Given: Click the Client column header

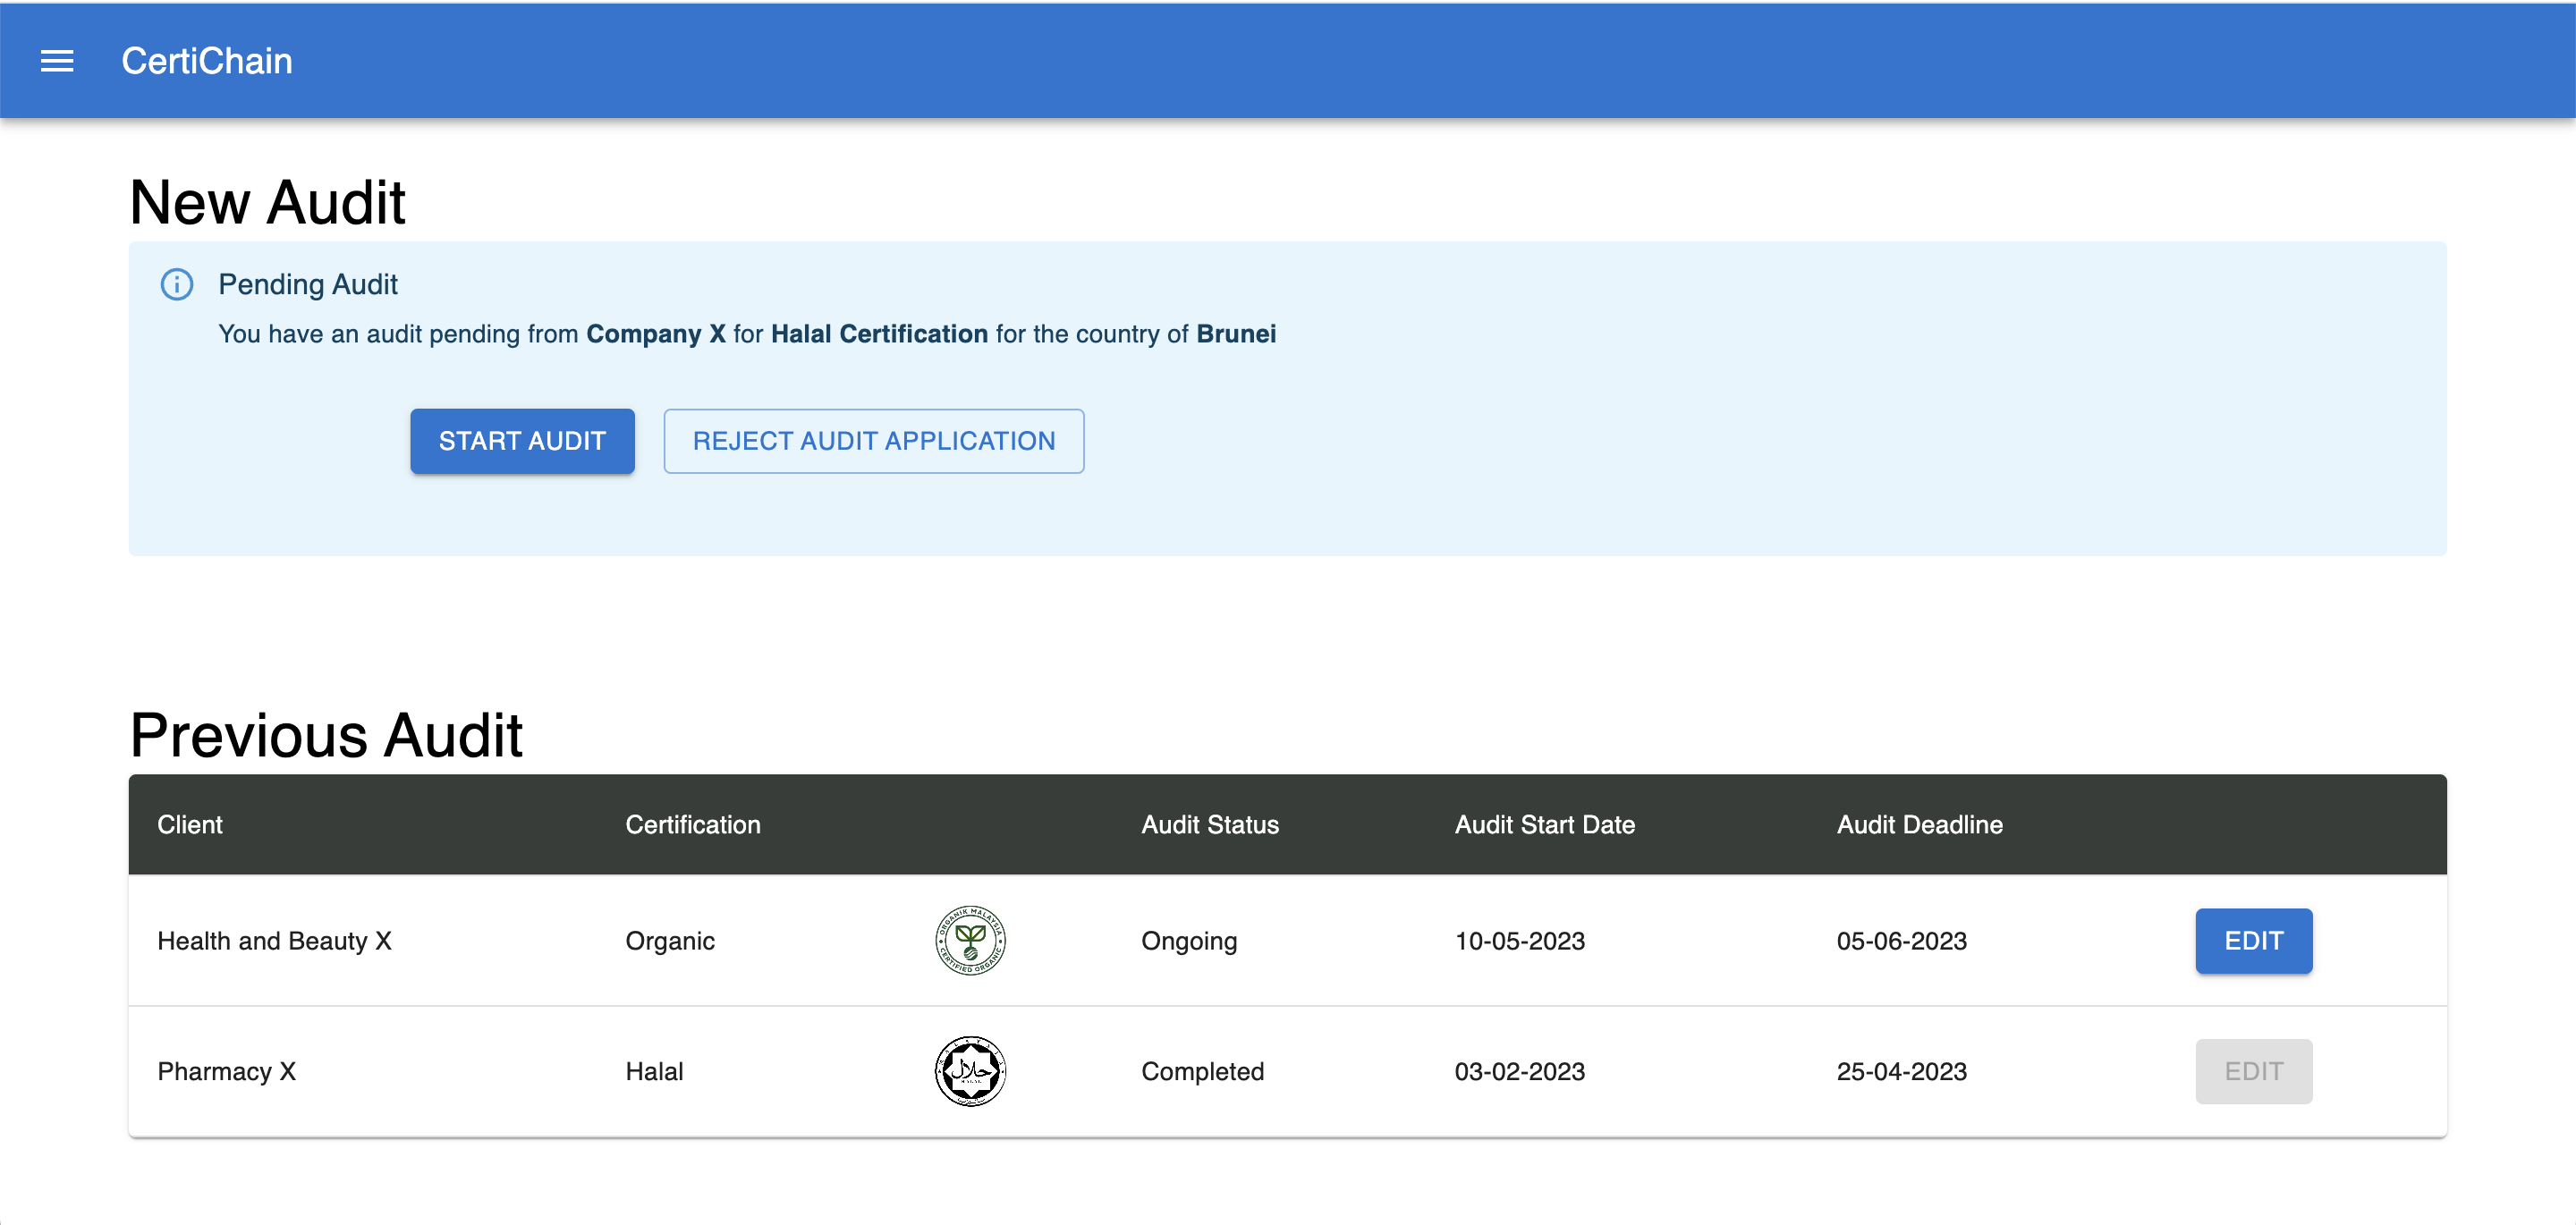Looking at the screenshot, I should pyautogui.click(x=190, y=824).
